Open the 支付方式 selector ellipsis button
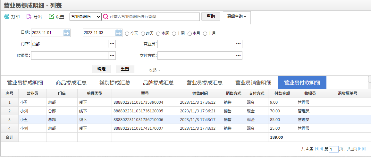Viewport: 371px width, 157px height. point(239,56)
